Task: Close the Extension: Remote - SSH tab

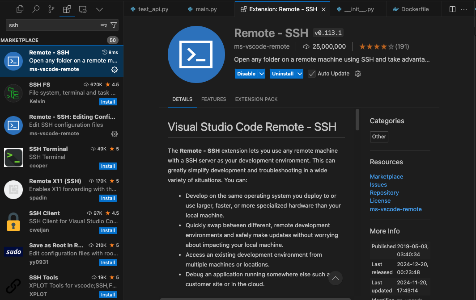Action: tap(323, 9)
